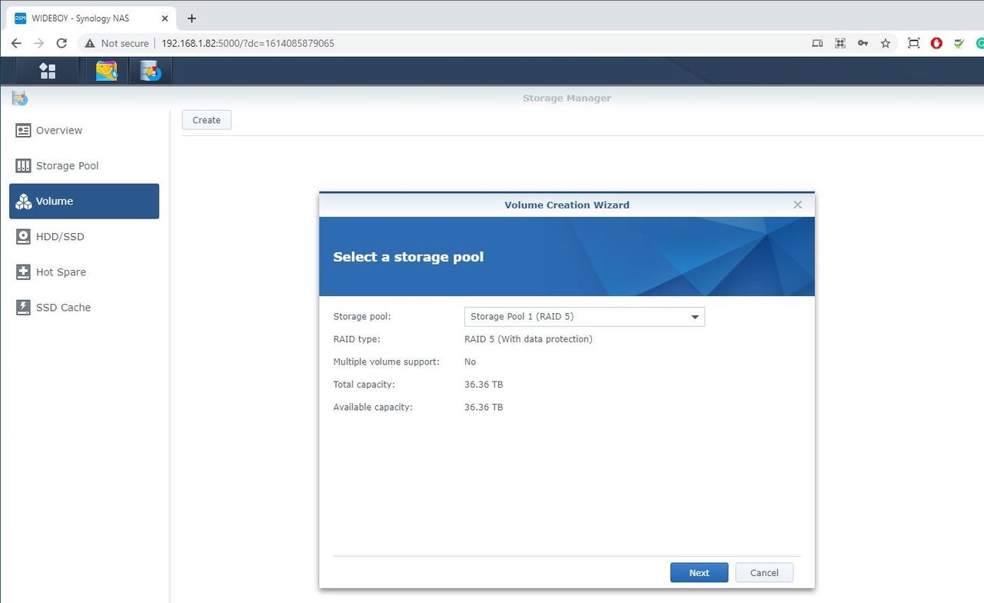Viewport: 984px width, 603px height.
Task: Close the Volume Creation Wizard dialog
Action: pyautogui.click(x=797, y=205)
